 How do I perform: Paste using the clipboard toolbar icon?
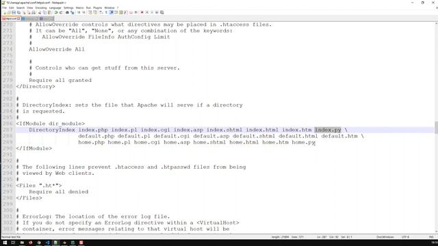click(x=49, y=12)
